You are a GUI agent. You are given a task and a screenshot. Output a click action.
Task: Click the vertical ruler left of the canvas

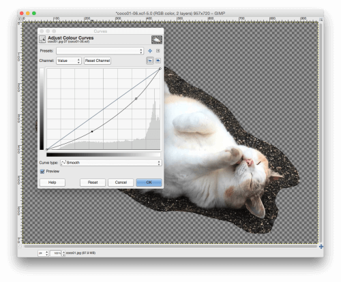pyautogui.click(x=20, y=133)
